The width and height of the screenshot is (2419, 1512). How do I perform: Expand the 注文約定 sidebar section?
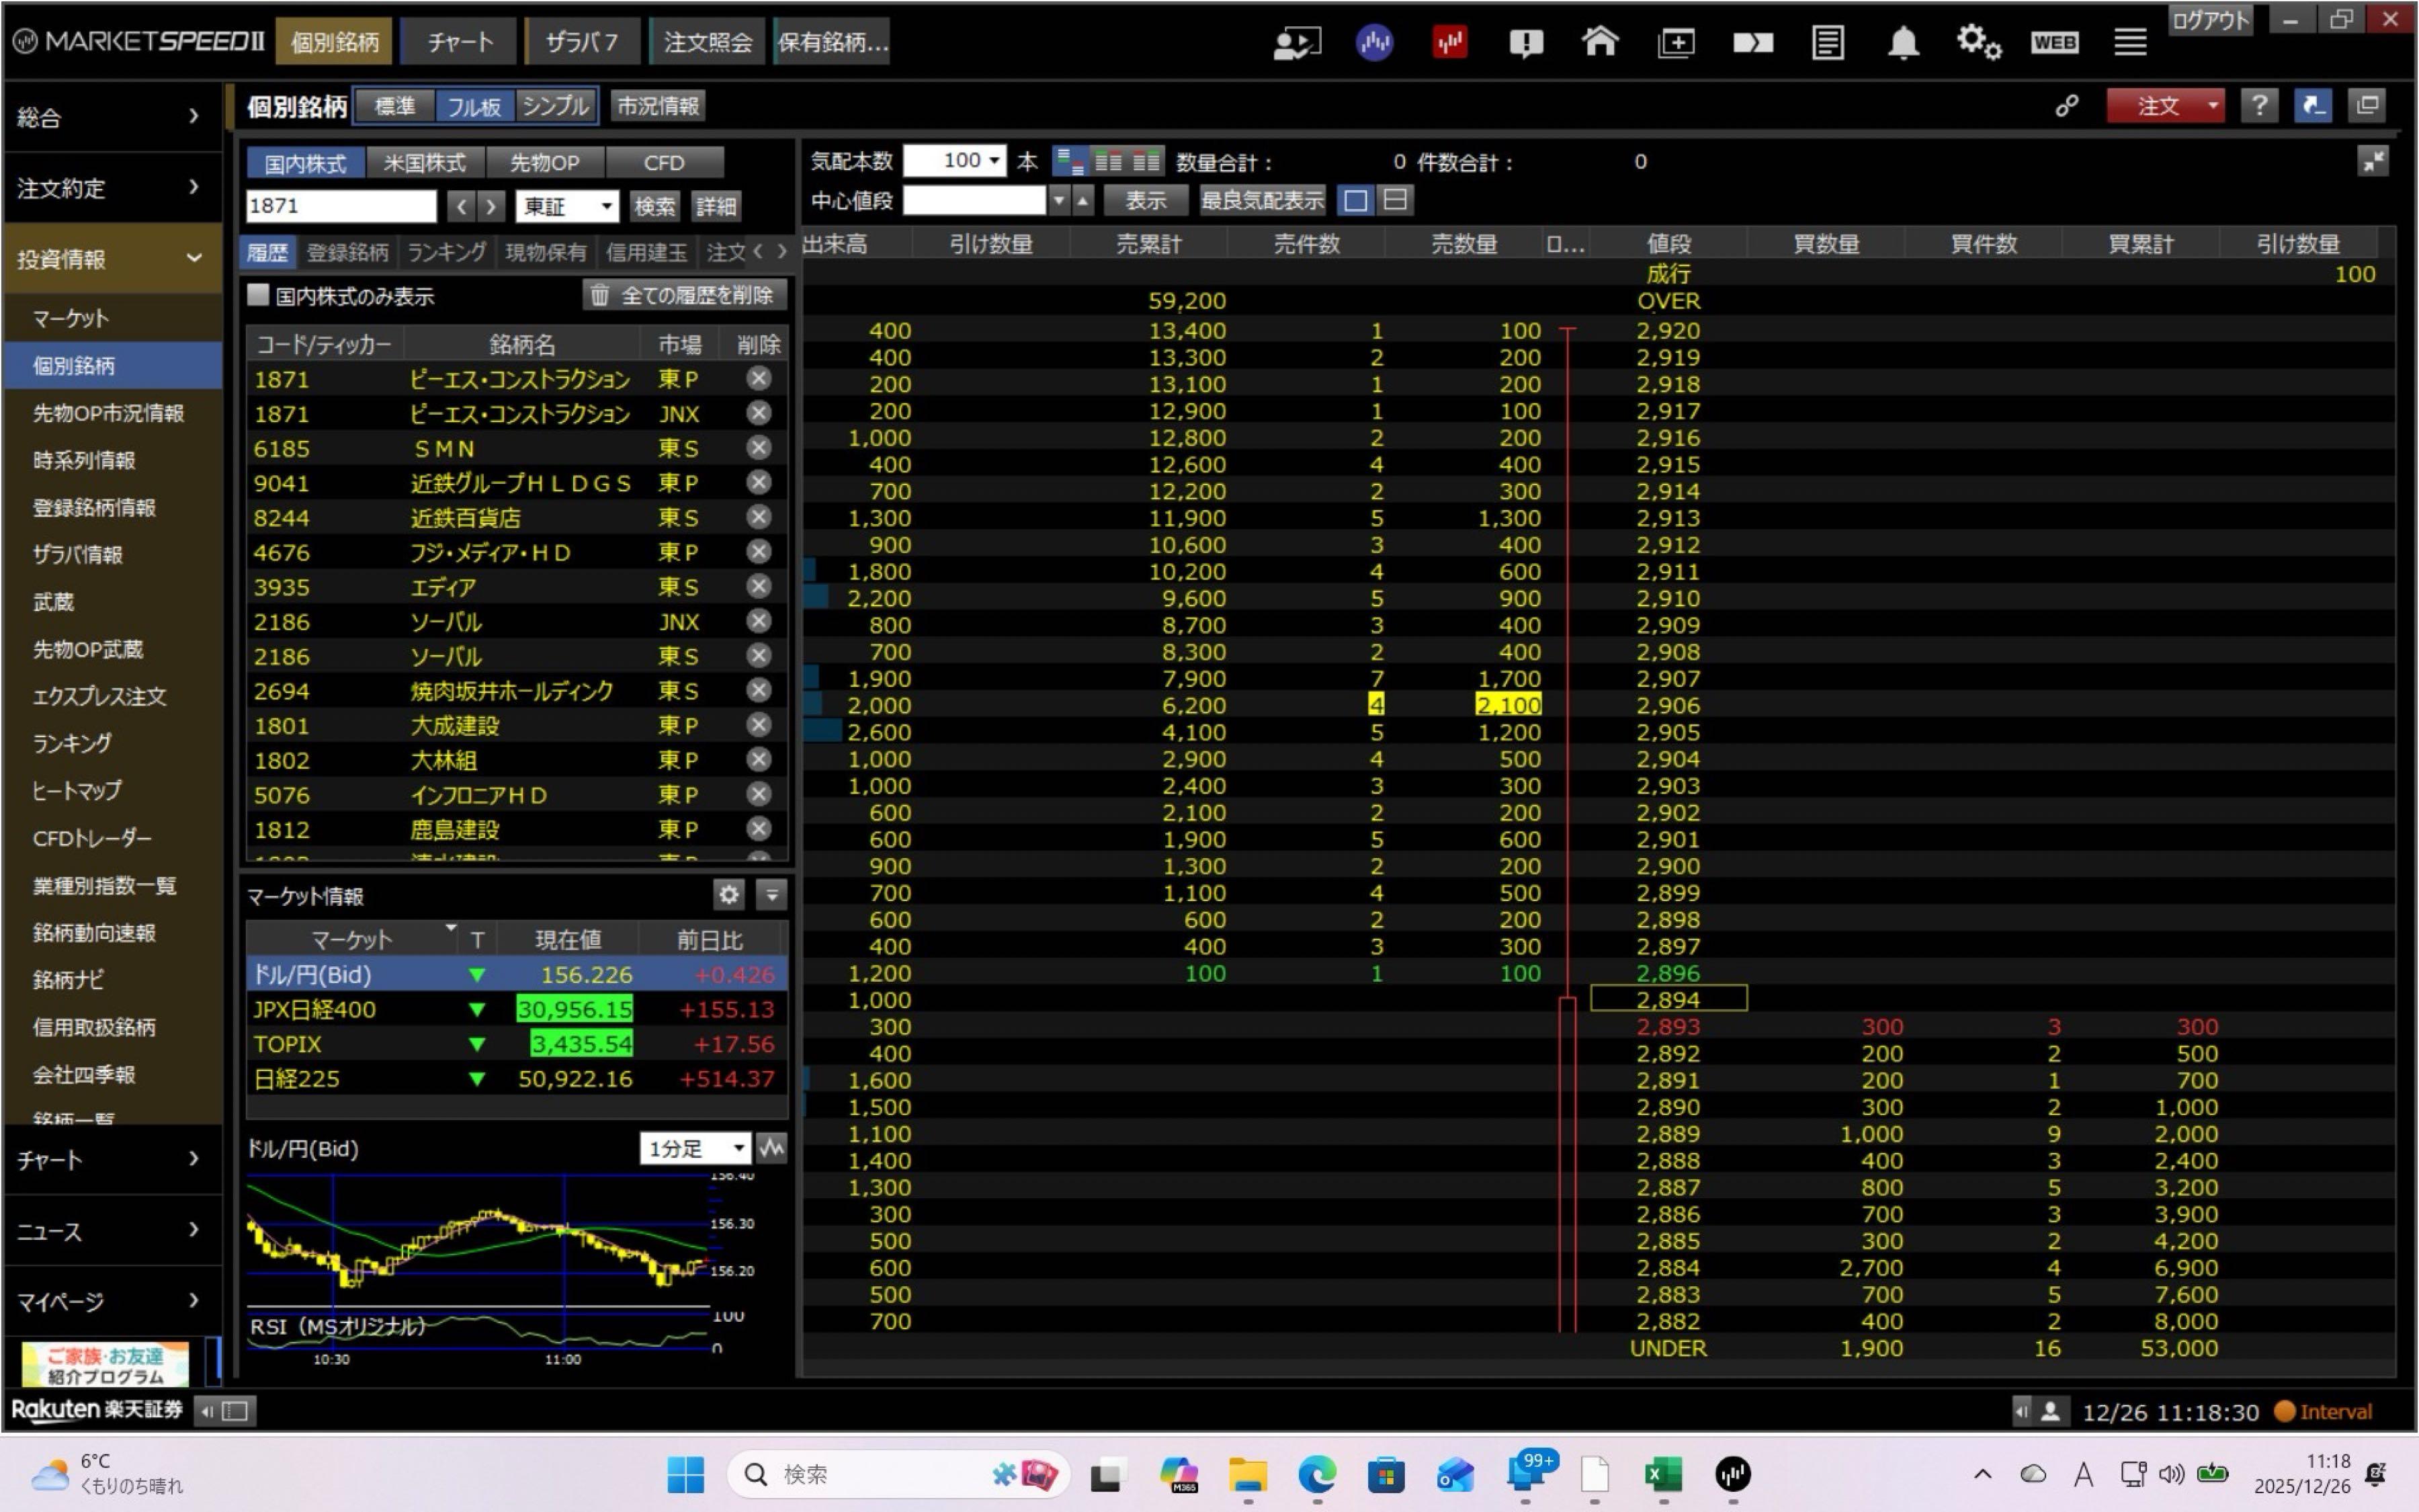tap(110, 187)
